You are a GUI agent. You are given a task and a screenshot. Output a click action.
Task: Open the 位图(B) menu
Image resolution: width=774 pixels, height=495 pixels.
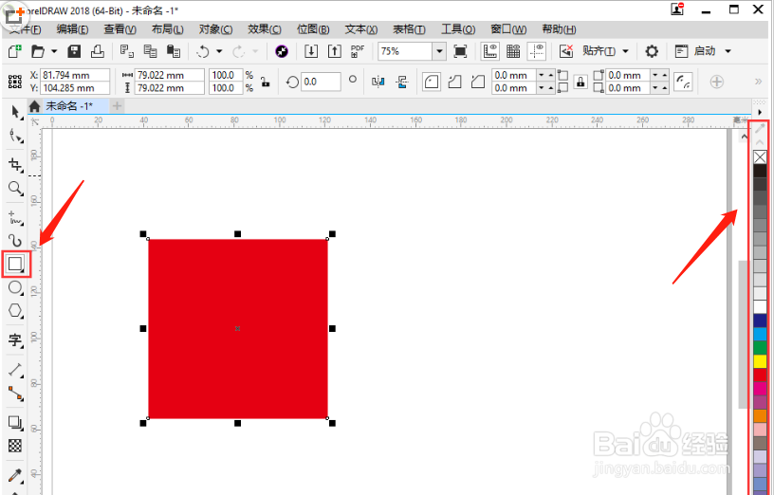(313, 29)
